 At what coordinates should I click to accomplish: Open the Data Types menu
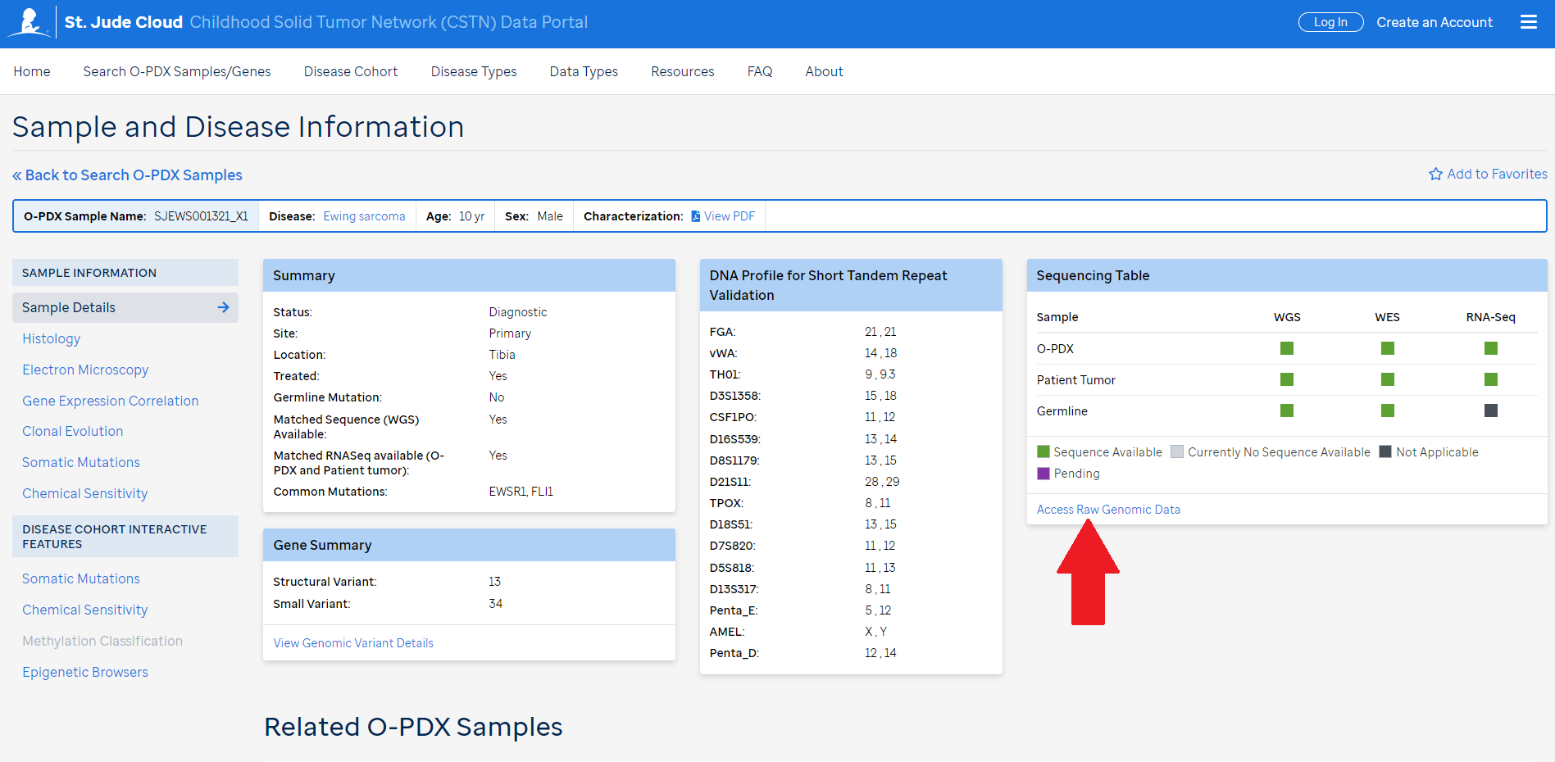point(584,71)
